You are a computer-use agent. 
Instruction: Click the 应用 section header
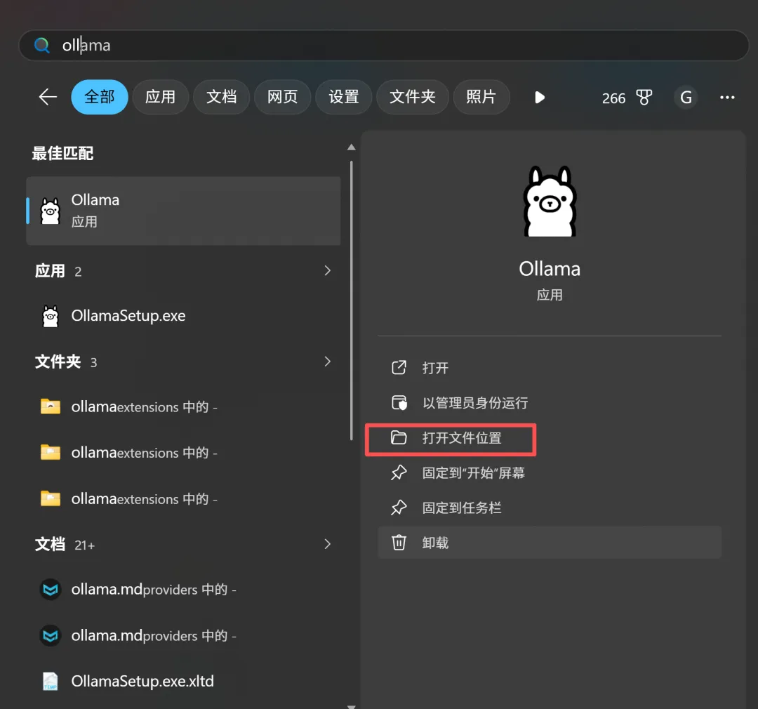(x=50, y=271)
